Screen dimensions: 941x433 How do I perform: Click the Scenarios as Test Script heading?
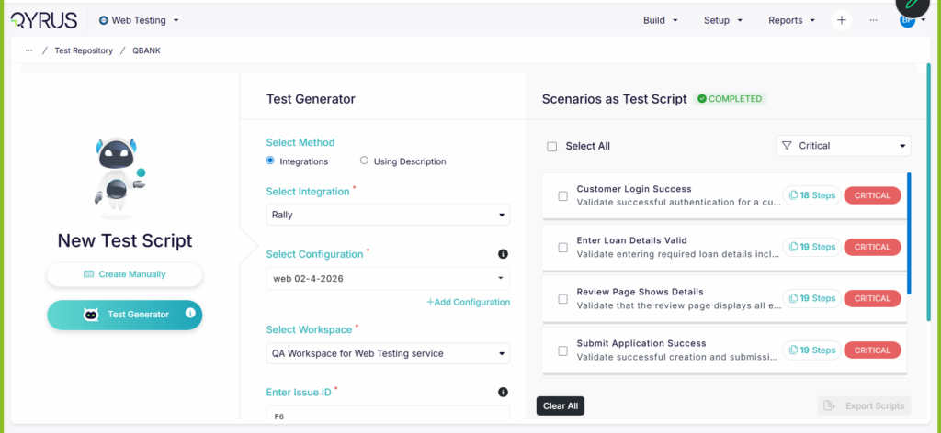coord(614,99)
